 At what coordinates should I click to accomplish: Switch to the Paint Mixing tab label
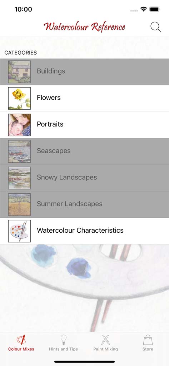coord(105,349)
